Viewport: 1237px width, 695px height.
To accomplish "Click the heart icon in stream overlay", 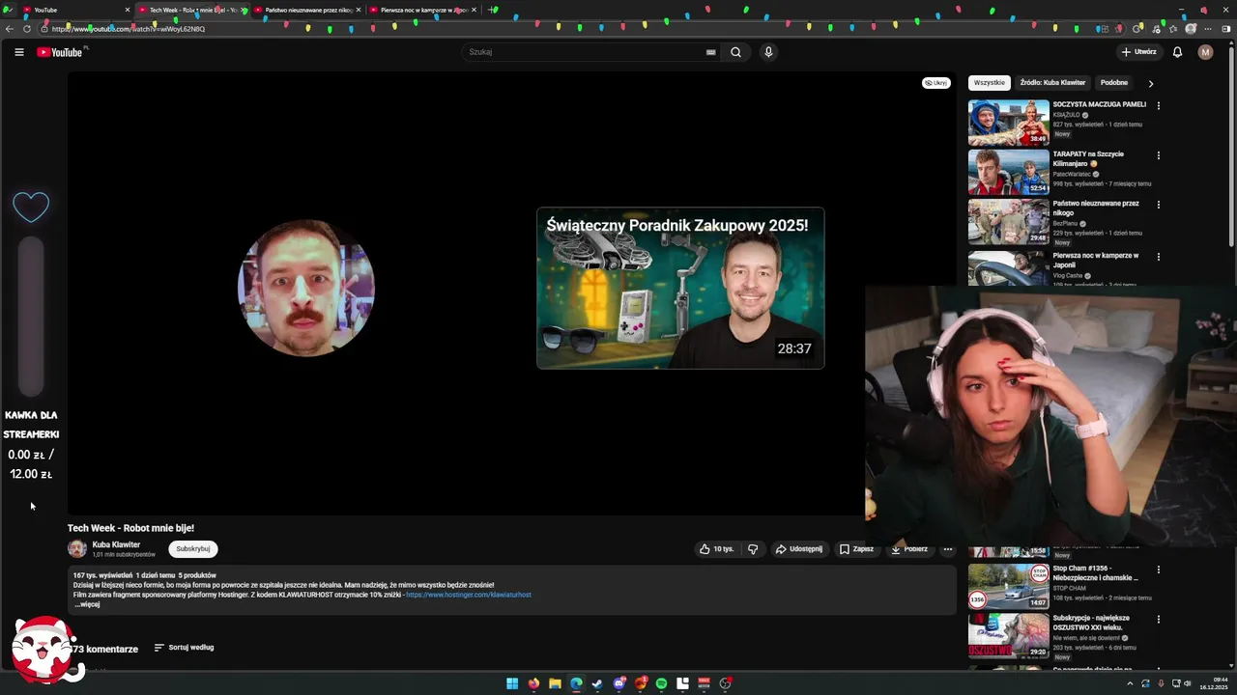I will point(31,206).
